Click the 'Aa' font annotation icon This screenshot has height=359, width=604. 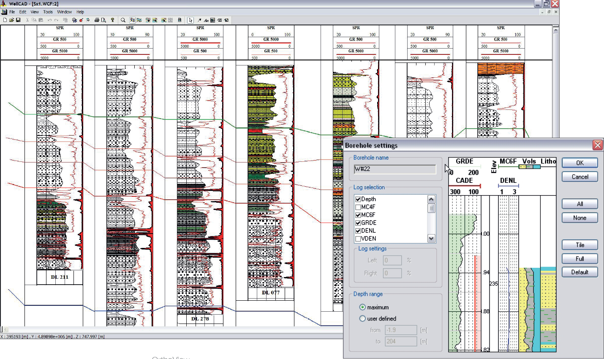pos(207,20)
